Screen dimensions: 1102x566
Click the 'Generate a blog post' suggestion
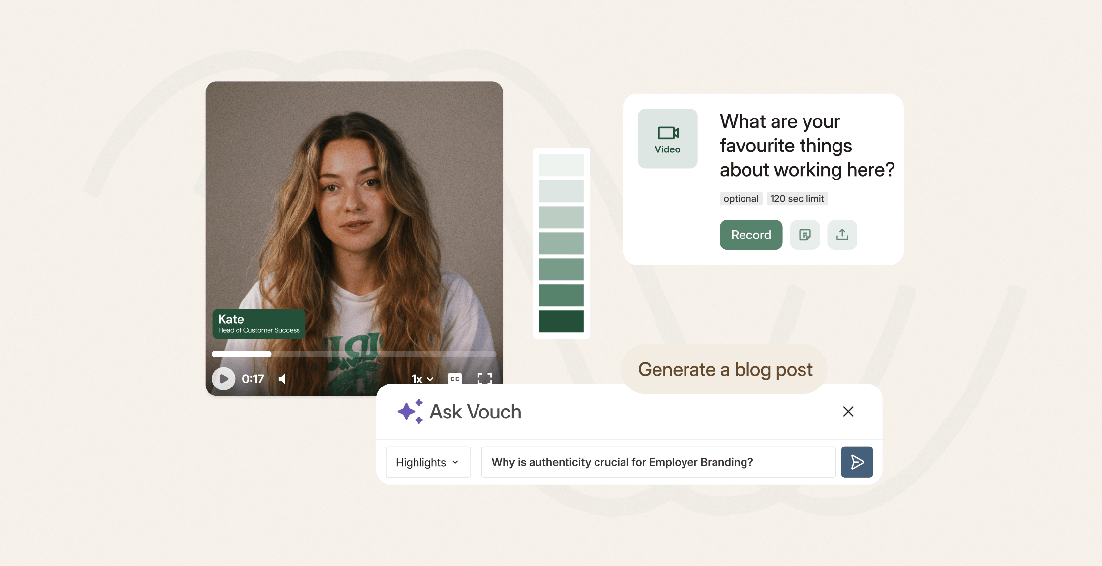pyautogui.click(x=725, y=369)
